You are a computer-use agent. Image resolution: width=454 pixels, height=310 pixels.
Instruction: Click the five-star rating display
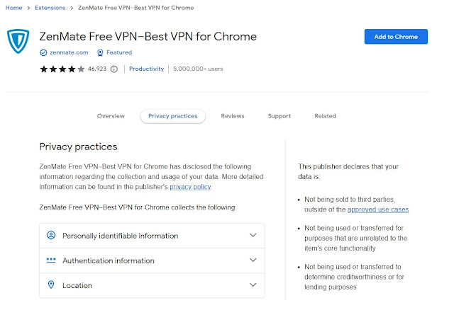pyautogui.click(x=62, y=69)
